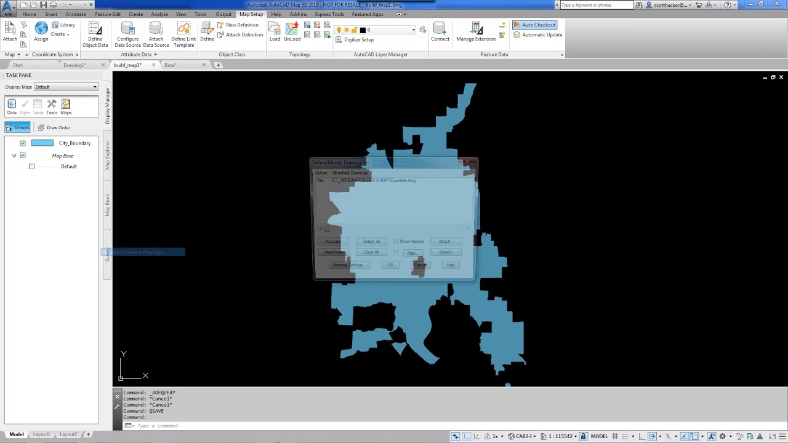Open the Analyze ribbon tab

(159, 14)
